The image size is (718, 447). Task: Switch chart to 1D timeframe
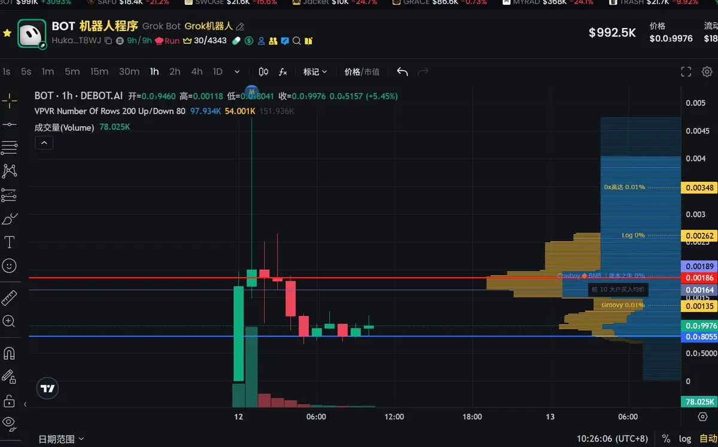218,72
